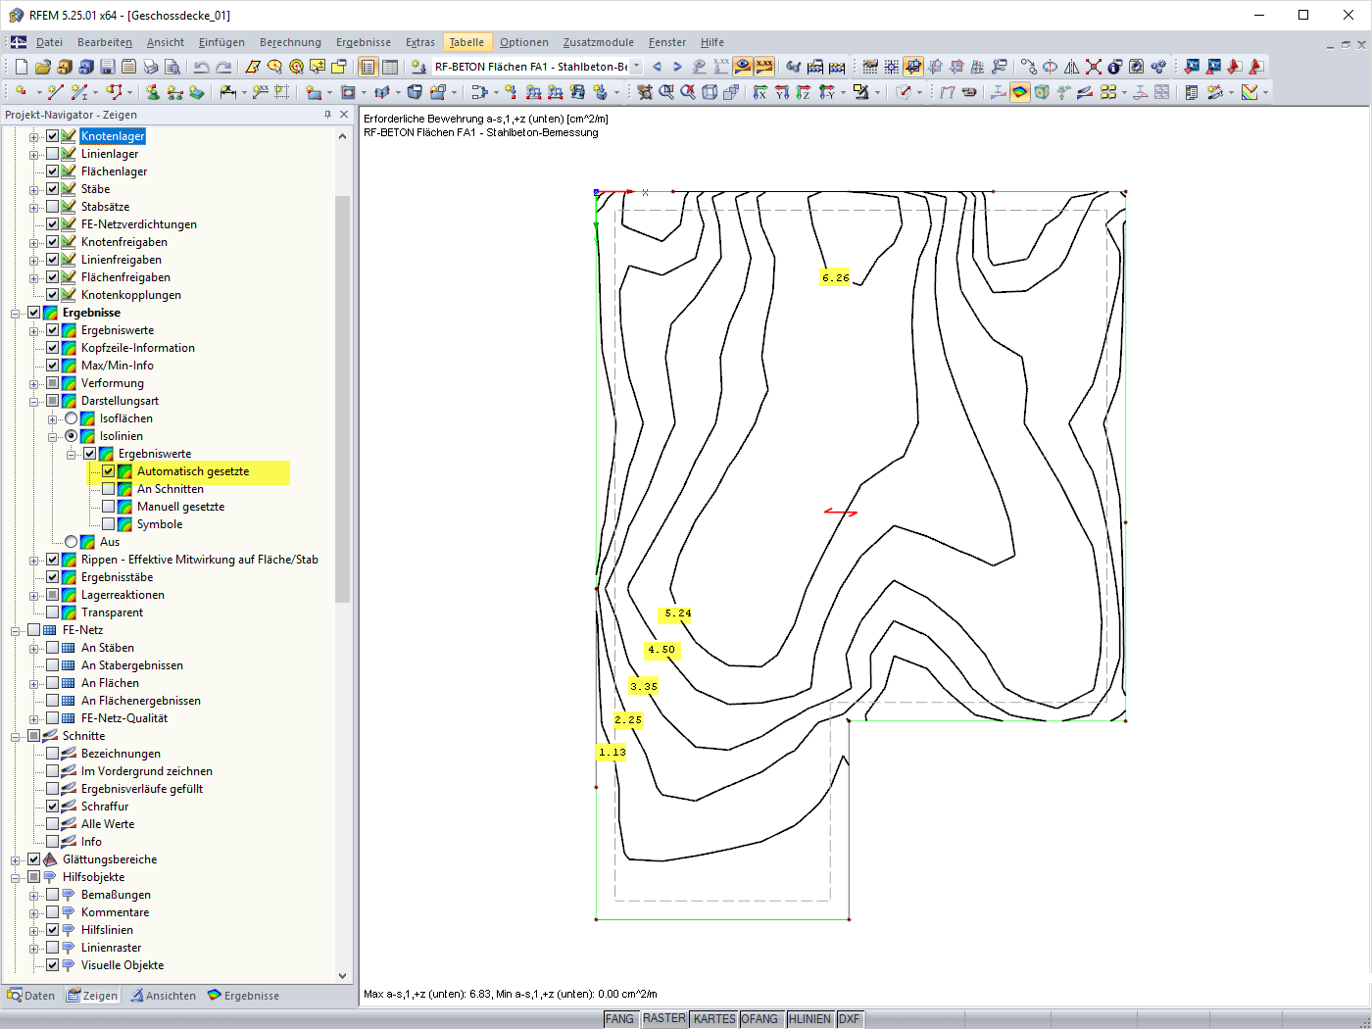Open the Berechnung menu
1372x1029 pixels.
pos(290,42)
